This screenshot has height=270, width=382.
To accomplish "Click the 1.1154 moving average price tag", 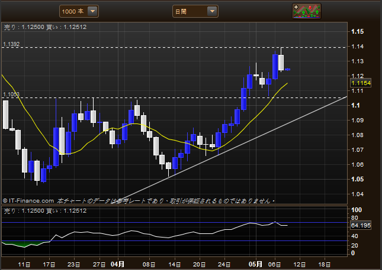I will pos(361,83).
